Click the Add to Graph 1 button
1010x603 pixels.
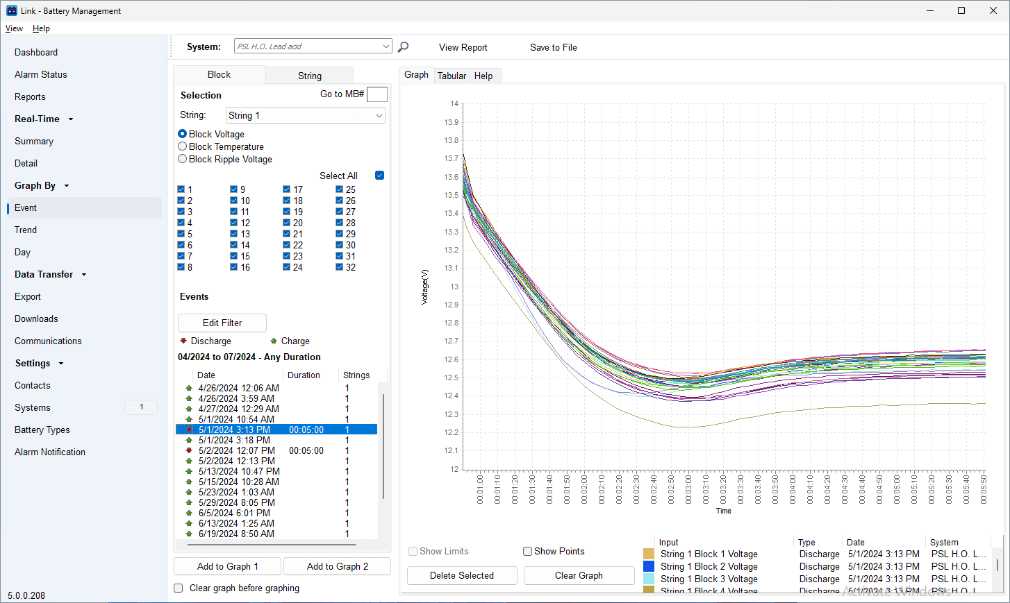227,566
